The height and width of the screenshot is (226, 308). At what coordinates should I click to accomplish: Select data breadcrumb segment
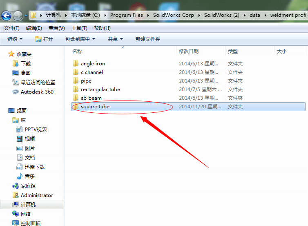[255, 15]
